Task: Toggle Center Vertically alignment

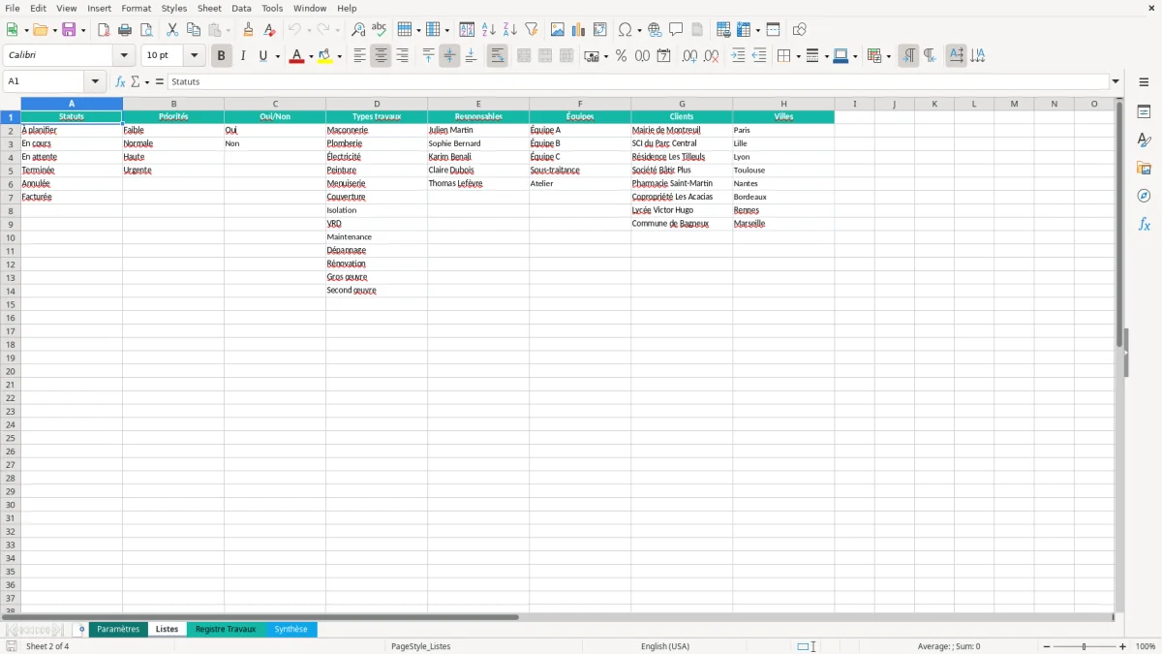Action: point(449,56)
